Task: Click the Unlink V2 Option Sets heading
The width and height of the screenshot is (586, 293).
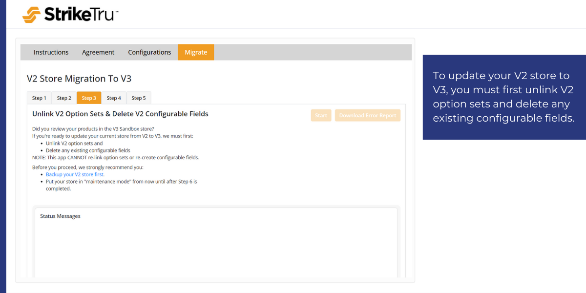Action: pos(120,114)
